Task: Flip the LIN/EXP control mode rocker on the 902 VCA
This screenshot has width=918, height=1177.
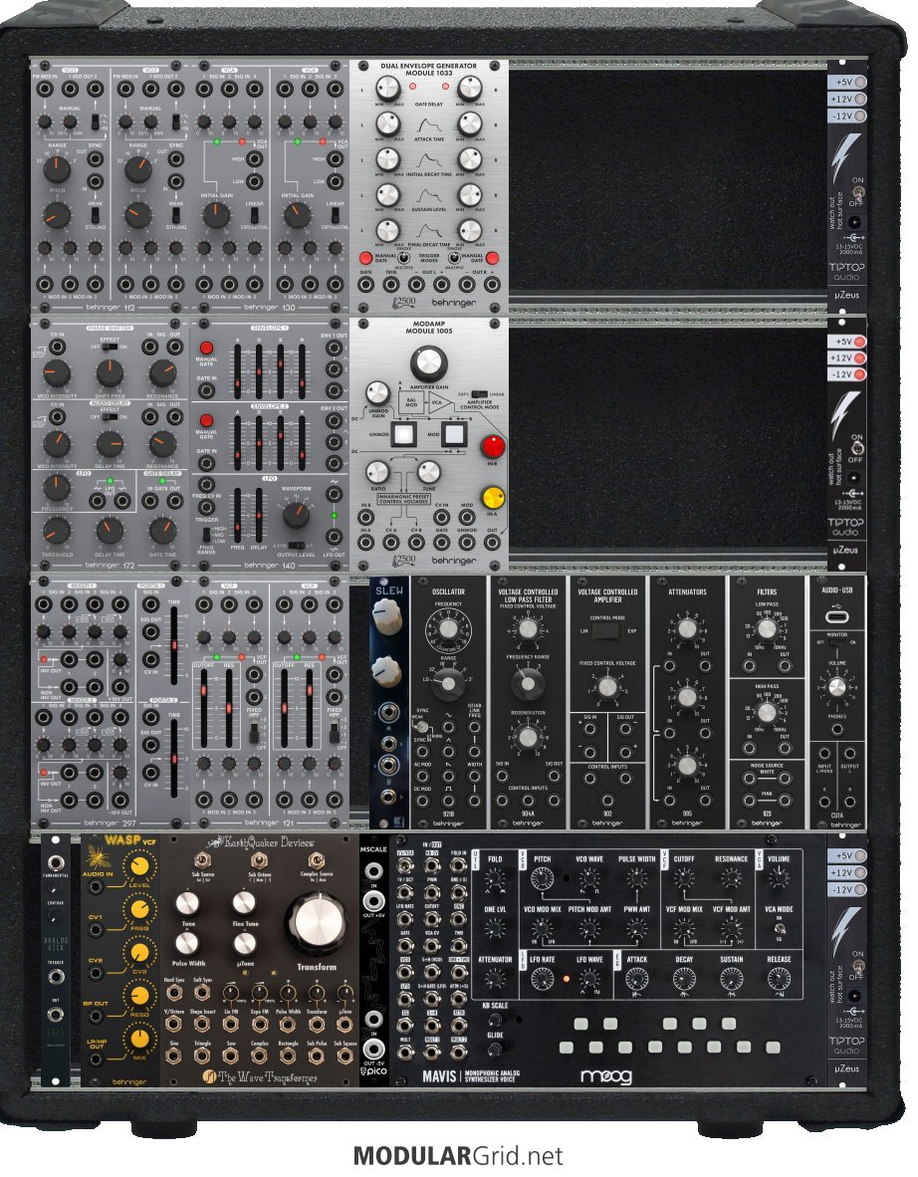Action: (x=607, y=631)
